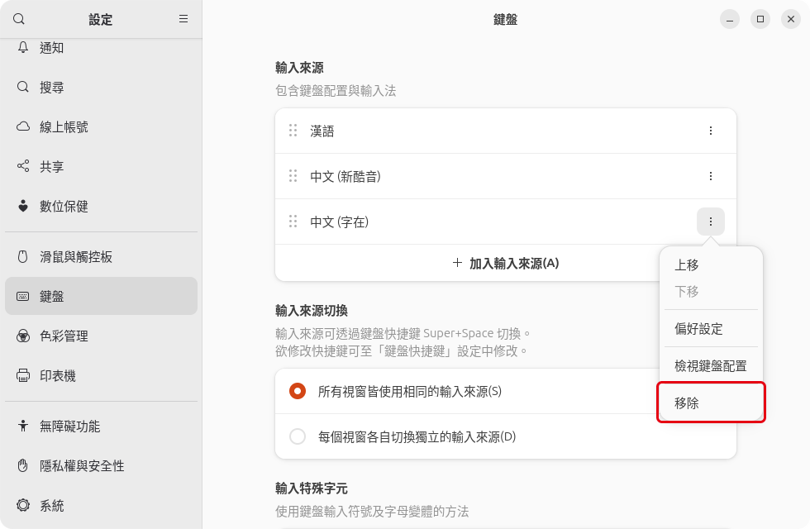This screenshot has height=529, width=810.
Task: Choose 移除 in the popup menu
Action: (711, 403)
